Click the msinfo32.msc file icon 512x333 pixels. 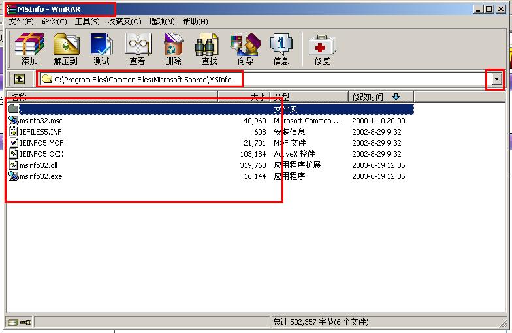(x=13, y=120)
